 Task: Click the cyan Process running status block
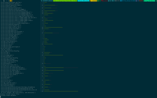coord(83,1)
